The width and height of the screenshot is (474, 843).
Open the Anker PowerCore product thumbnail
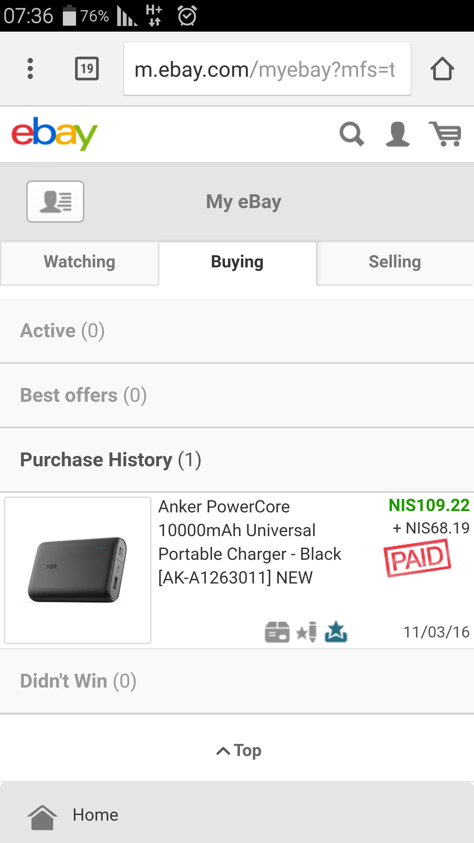pos(78,570)
